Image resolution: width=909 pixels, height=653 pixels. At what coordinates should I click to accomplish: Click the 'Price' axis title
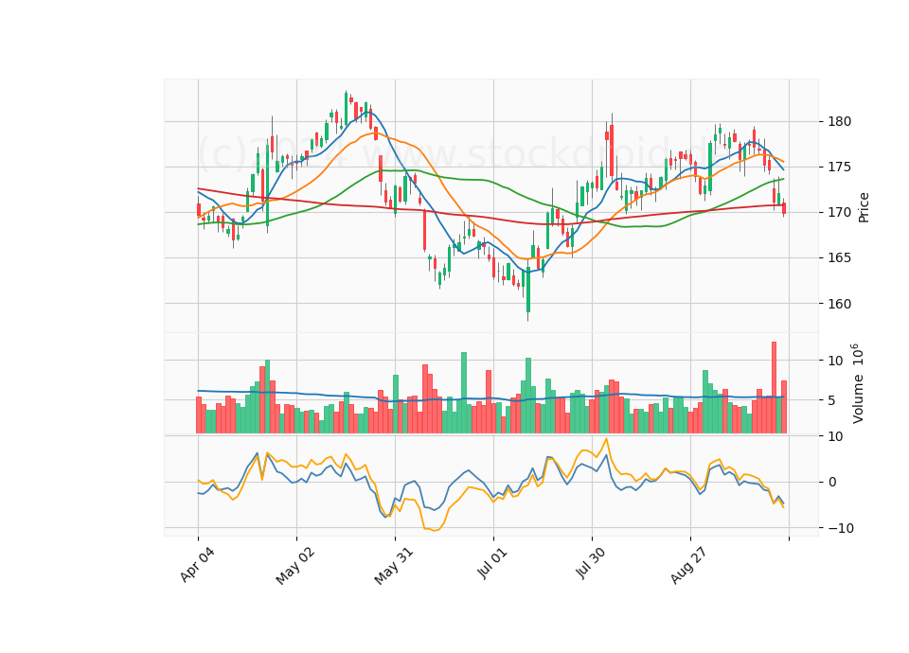click(x=864, y=207)
